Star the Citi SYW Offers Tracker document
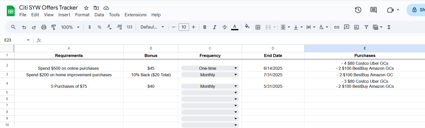425x128 pixels. coord(86,8)
